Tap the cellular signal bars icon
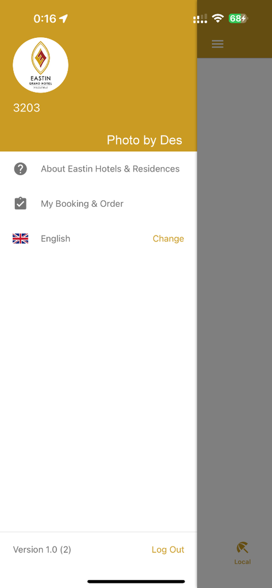The image size is (272, 588). point(200,19)
